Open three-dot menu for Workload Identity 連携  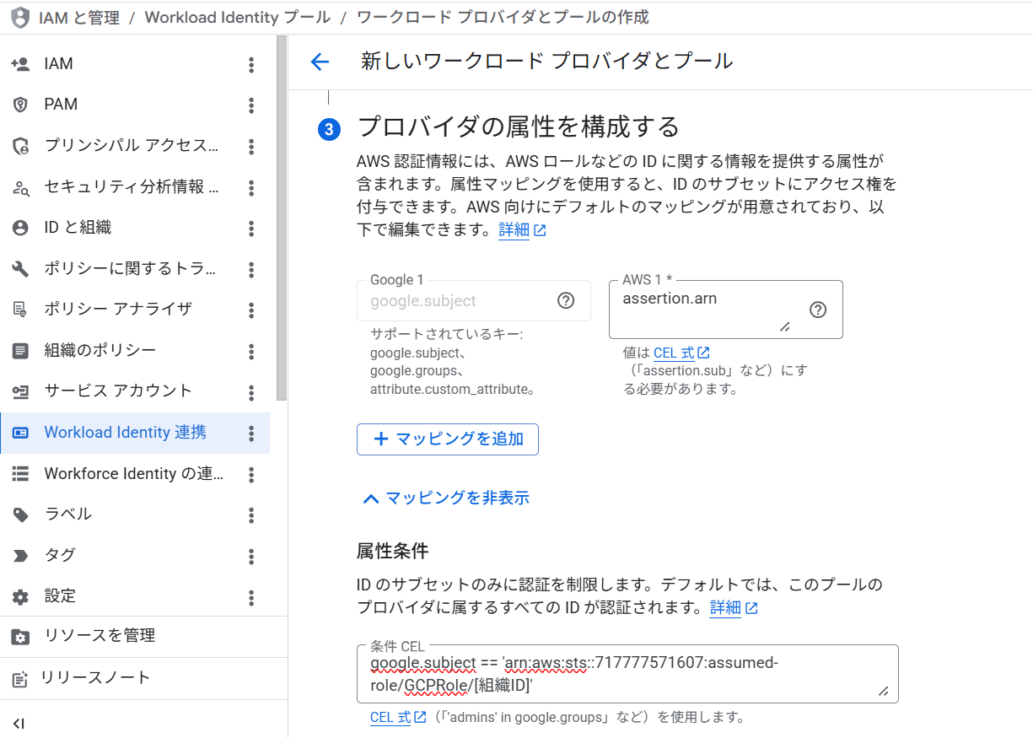click(251, 433)
